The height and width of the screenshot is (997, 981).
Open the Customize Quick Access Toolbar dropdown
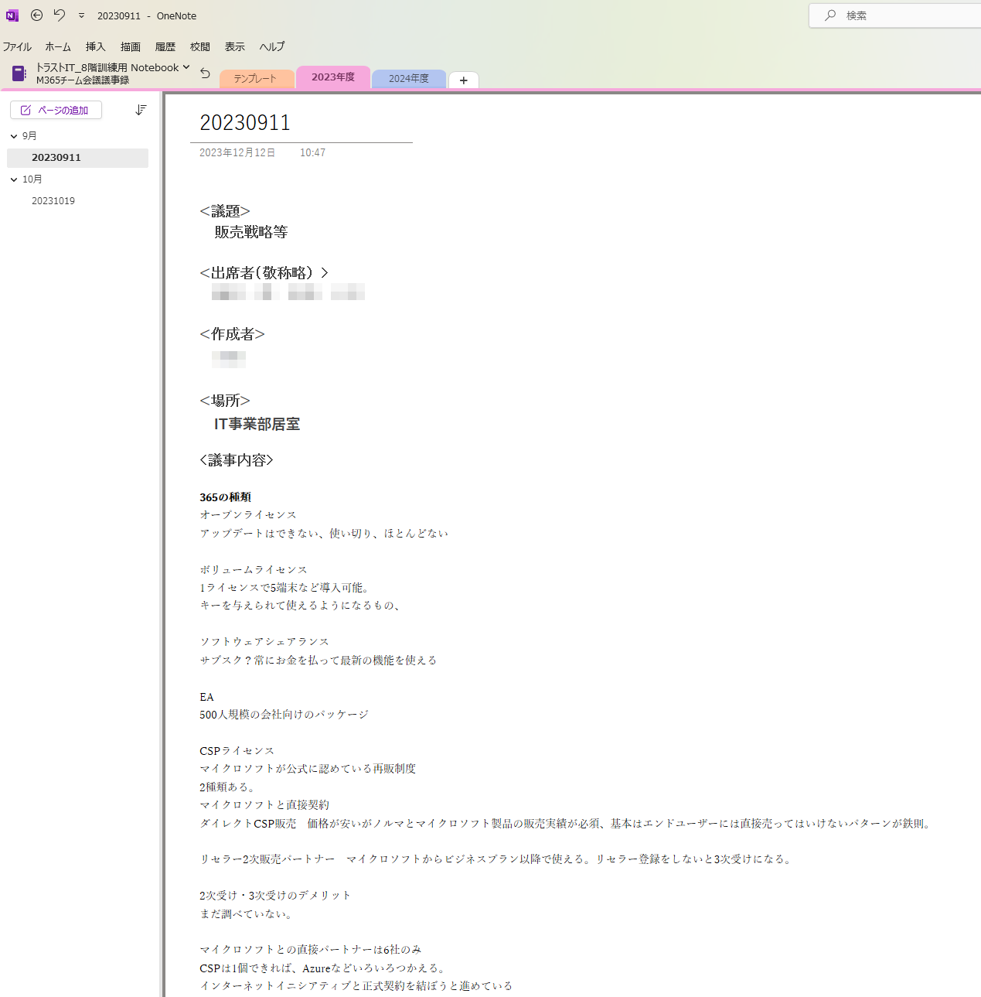click(81, 15)
